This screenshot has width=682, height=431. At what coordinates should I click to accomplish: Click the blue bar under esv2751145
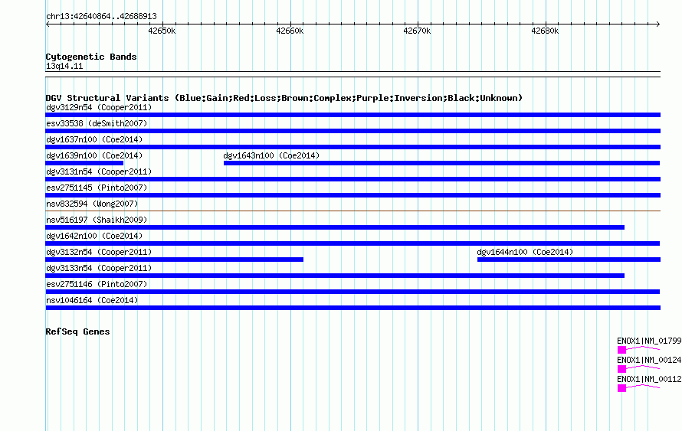(352, 195)
